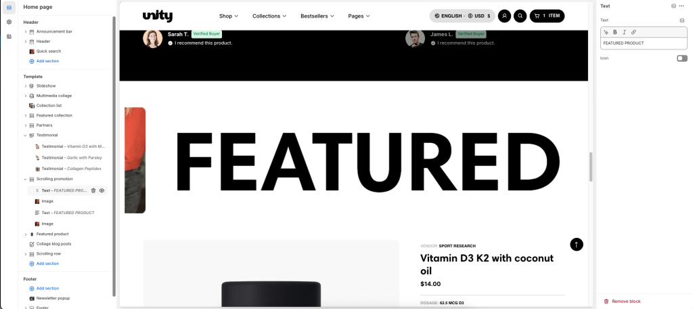The width and height of the screenshot is (693, 309).
Task: Click the FEATURED PRODUCT text input field
Action: click(x=644, y=43)
